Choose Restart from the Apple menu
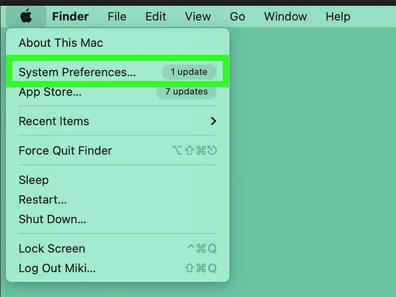 (x=117, y=200)
